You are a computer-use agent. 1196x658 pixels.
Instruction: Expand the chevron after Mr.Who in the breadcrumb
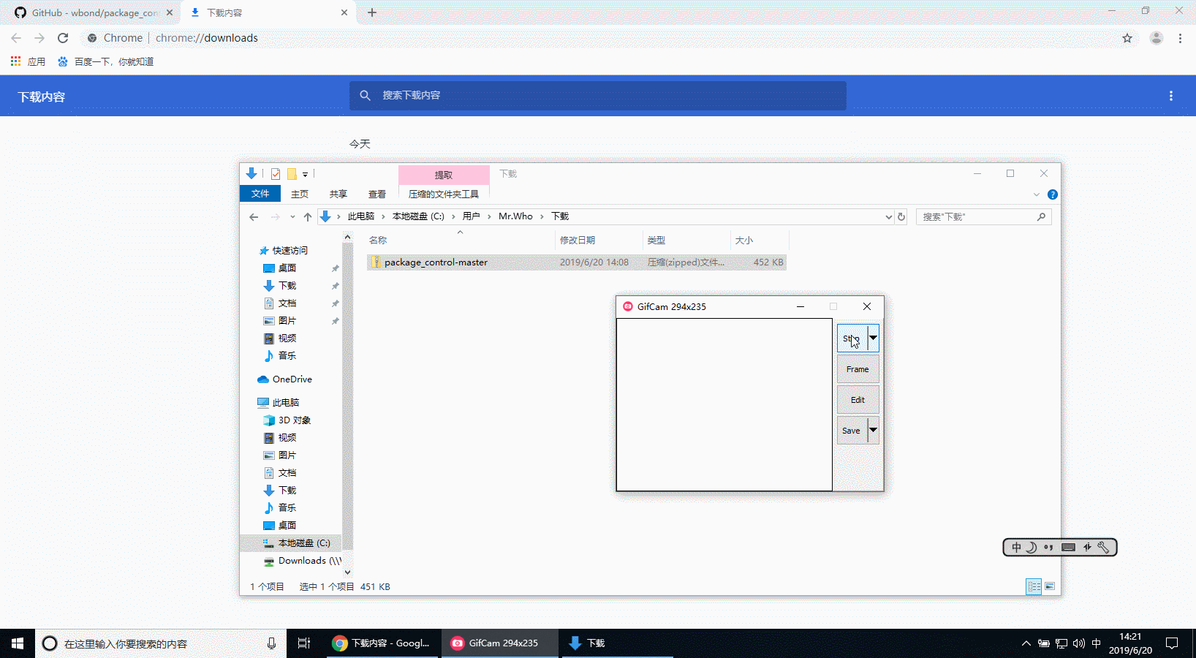coord(542,216)
